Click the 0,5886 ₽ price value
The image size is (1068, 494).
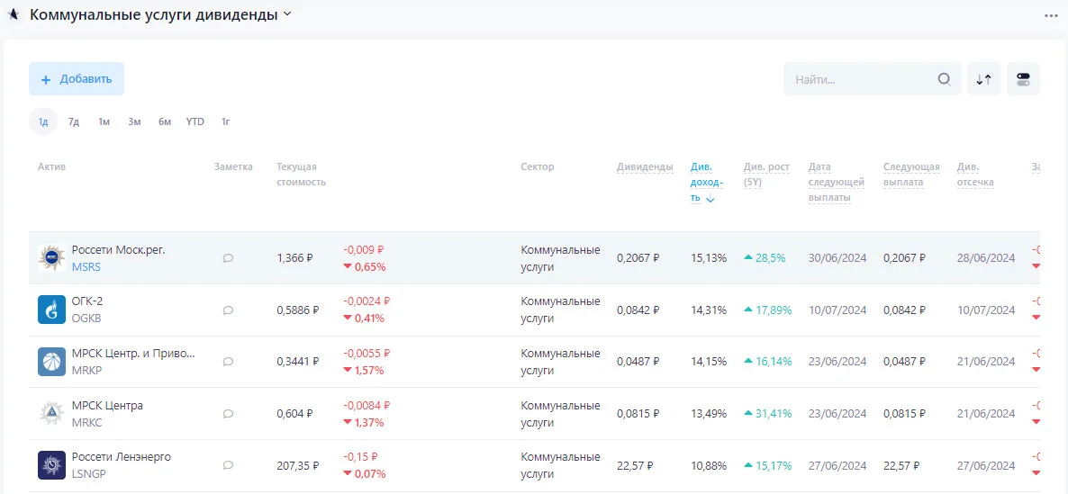pos(298,310)
